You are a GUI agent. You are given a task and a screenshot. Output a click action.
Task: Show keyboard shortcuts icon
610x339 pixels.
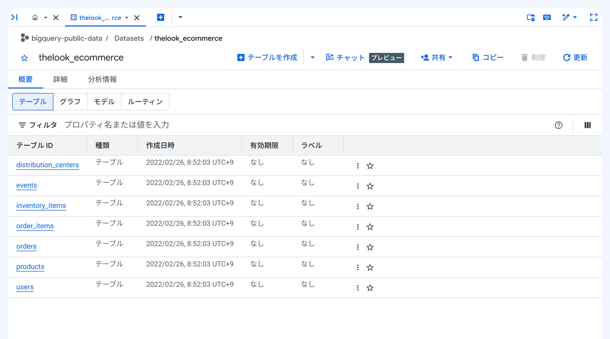[x=547, y=17]
